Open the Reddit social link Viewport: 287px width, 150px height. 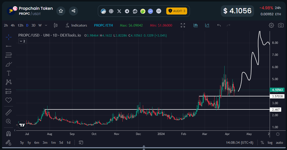point(135,11)
